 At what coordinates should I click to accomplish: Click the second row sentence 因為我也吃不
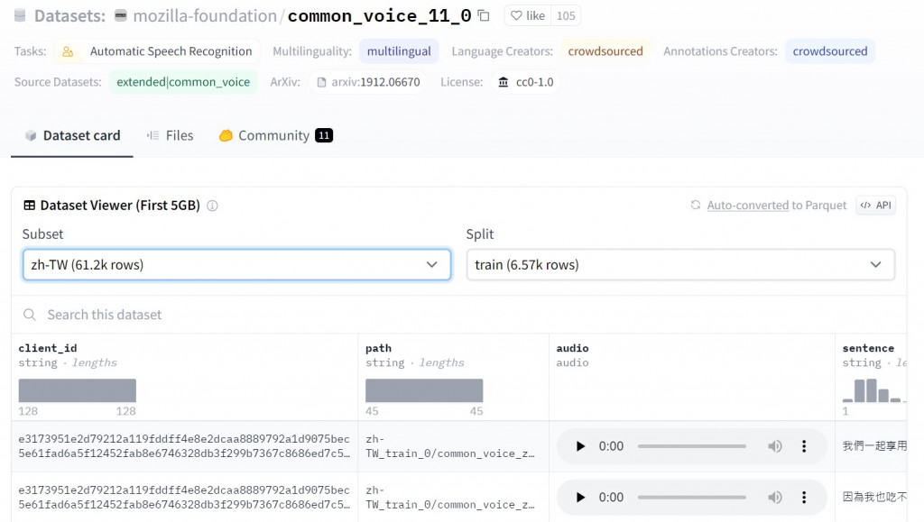pyautogui.click(x=874, y=498)
